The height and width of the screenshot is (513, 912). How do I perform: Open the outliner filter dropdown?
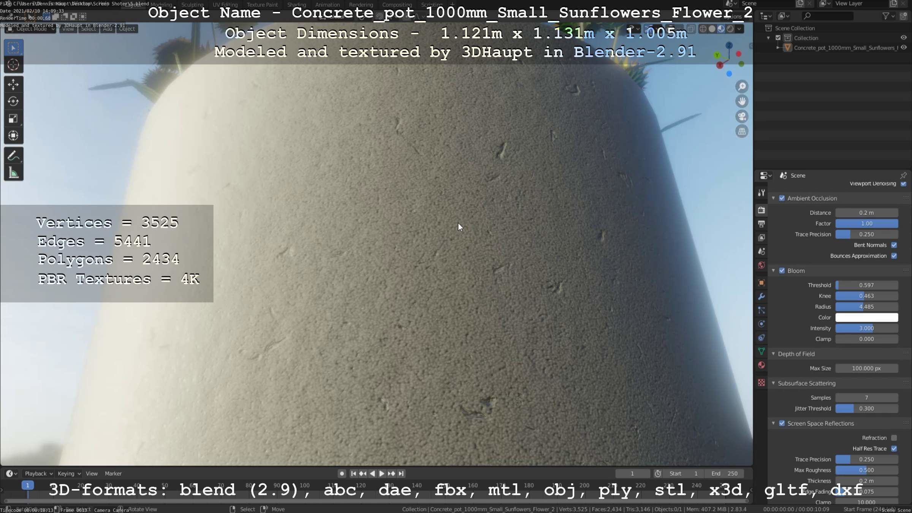click(x=888, y=16)
